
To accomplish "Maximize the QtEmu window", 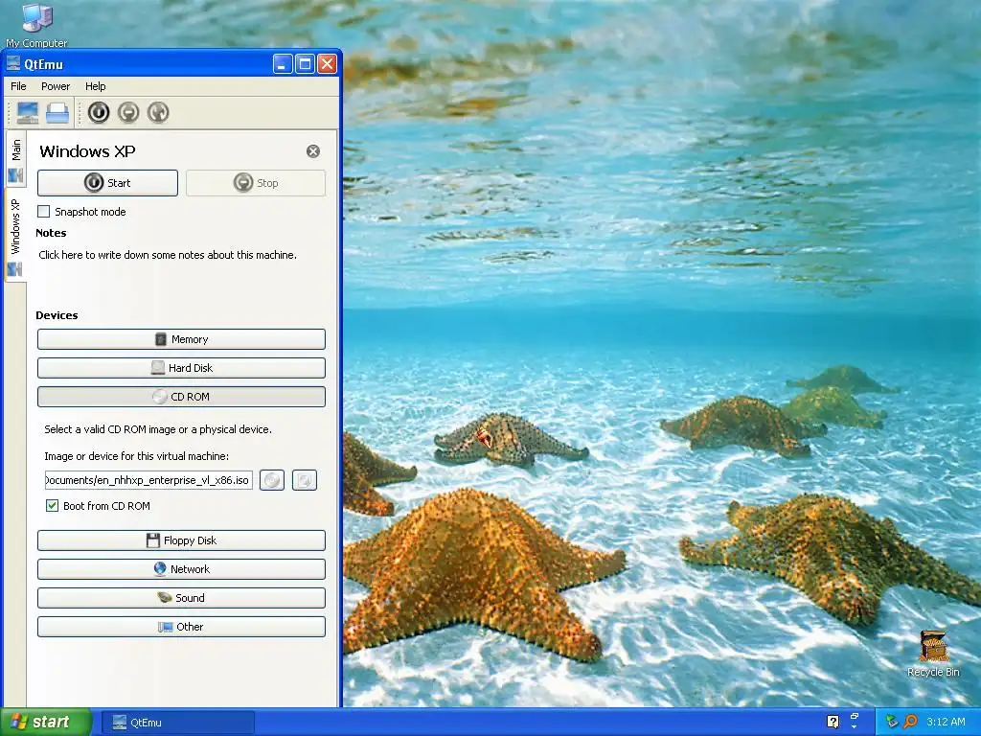I will [305, 64].
